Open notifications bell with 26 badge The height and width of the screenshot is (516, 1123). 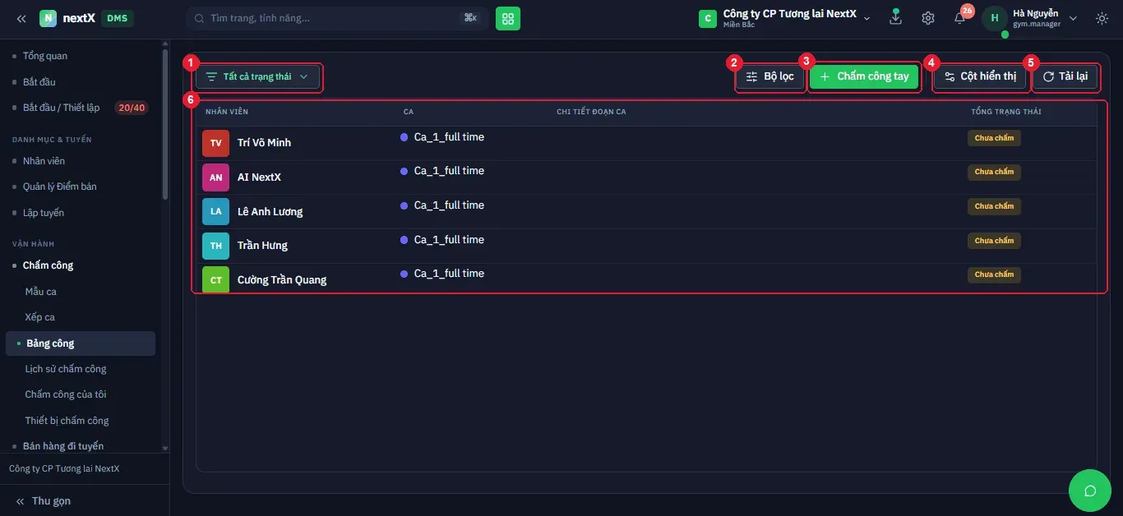959,18
